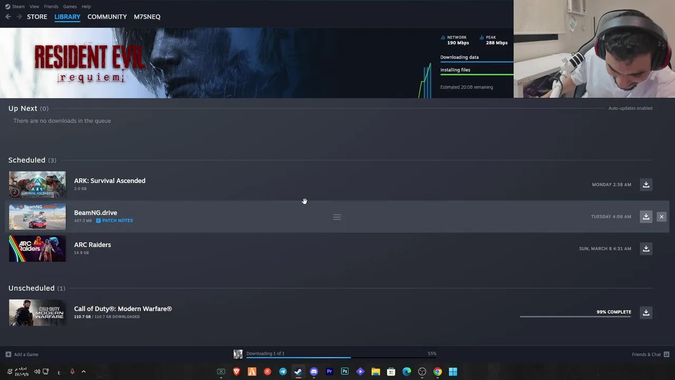Select Call of Duty®: Modern Warfare® title

coord(123,309)
